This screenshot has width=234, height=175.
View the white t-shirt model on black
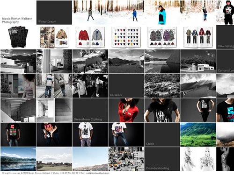(x=90, y=134)
